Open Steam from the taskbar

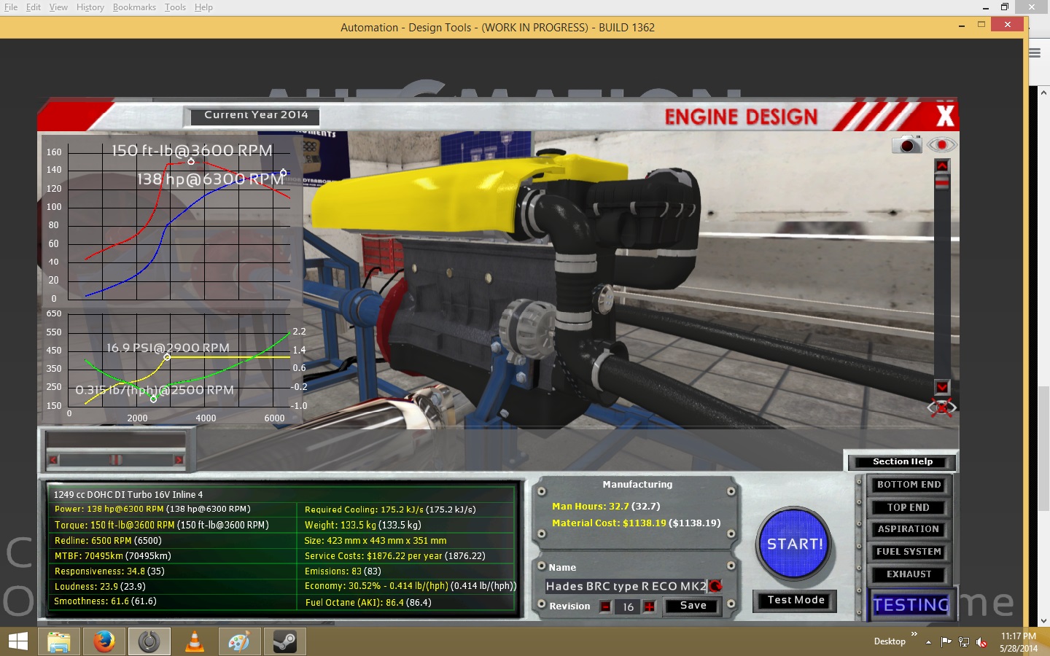pyautogui.click(x=285, y=641)
